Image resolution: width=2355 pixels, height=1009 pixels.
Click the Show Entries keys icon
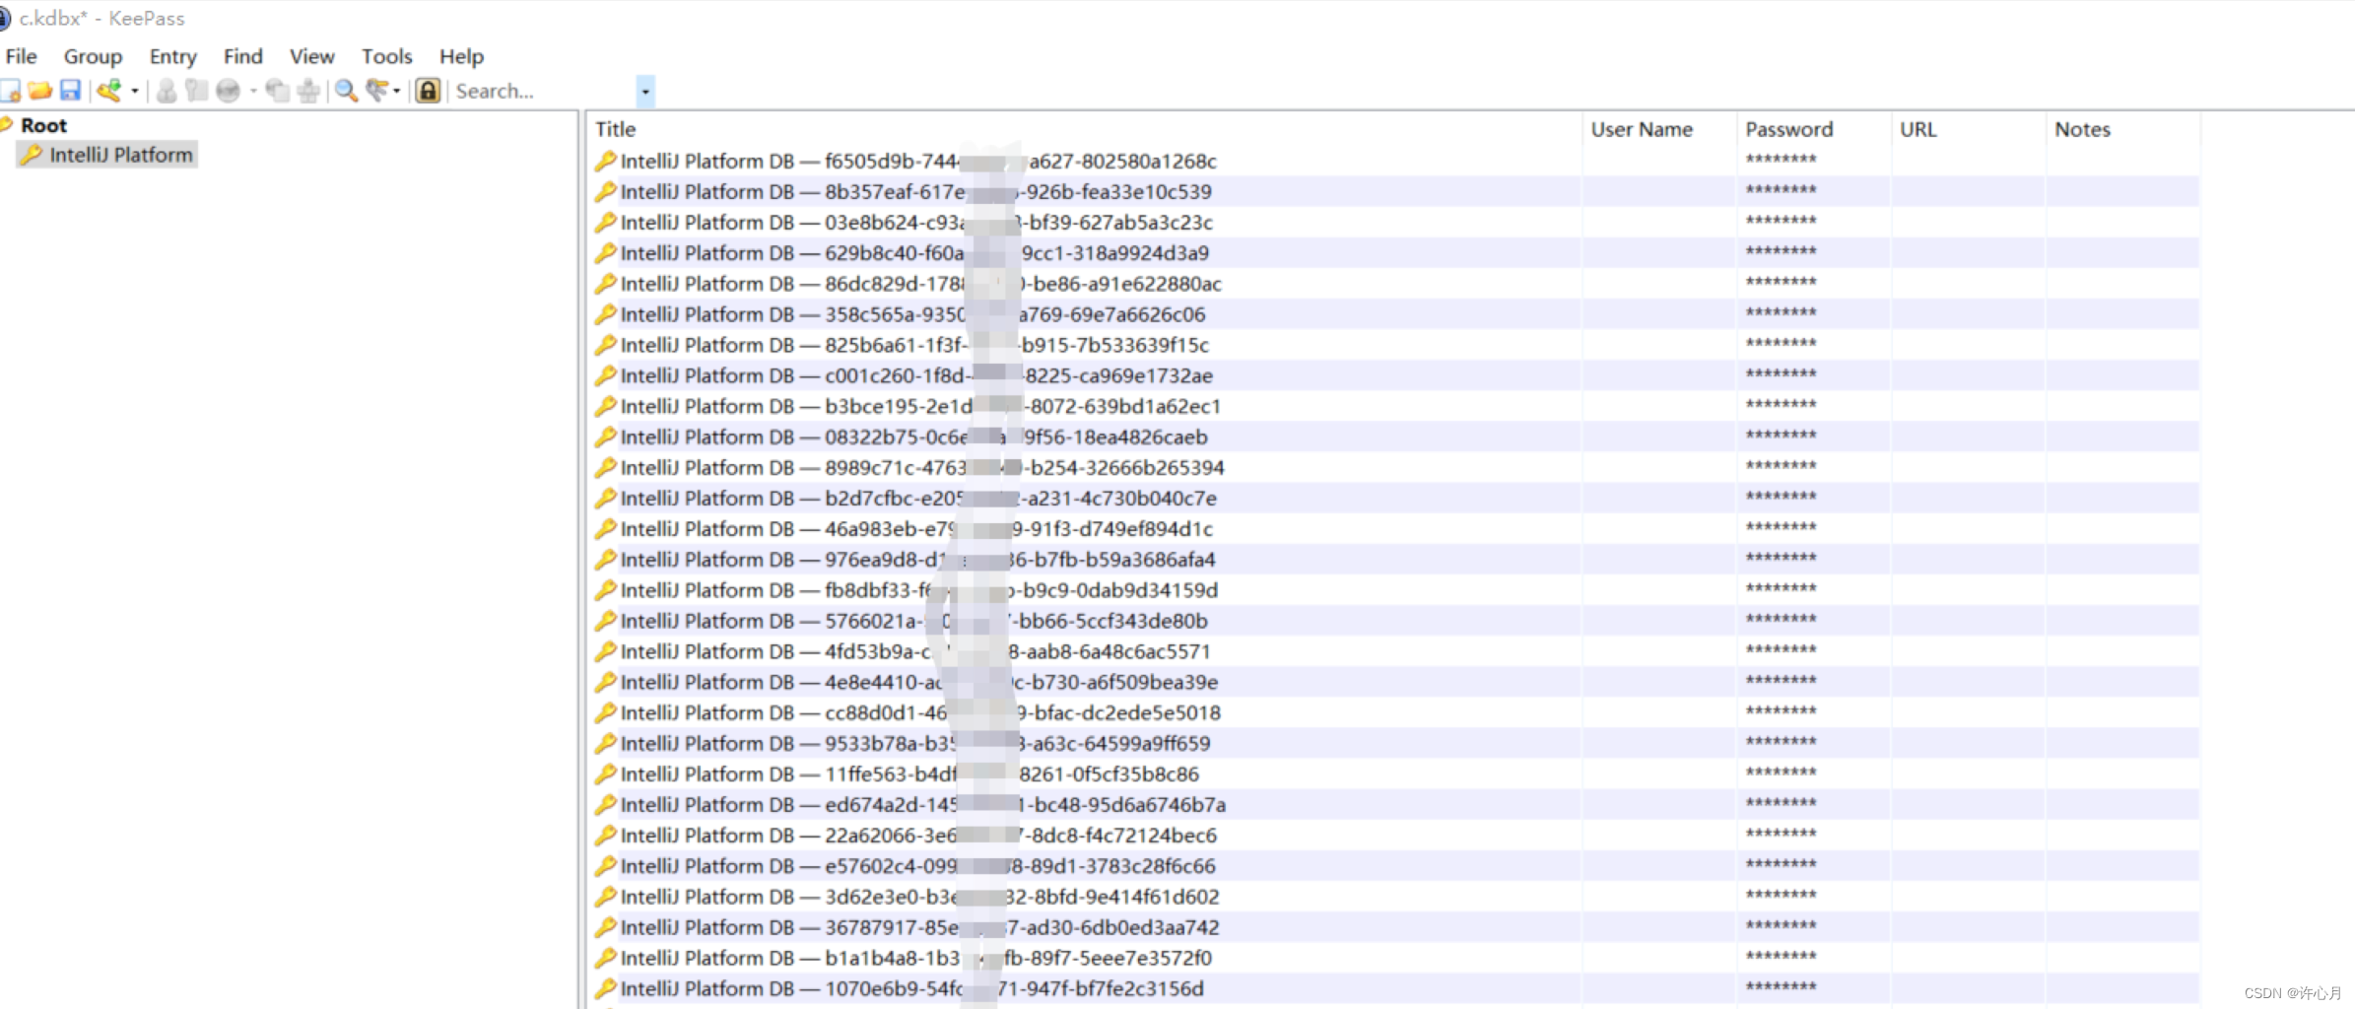pos(376,91)
